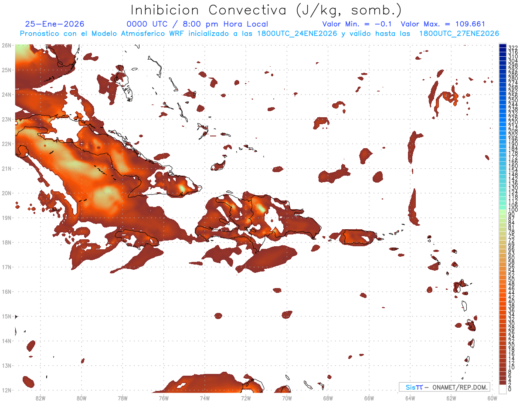Click the '100' value on the colorbar
Viewport: 523px width, 404px height.
point(513,210)
